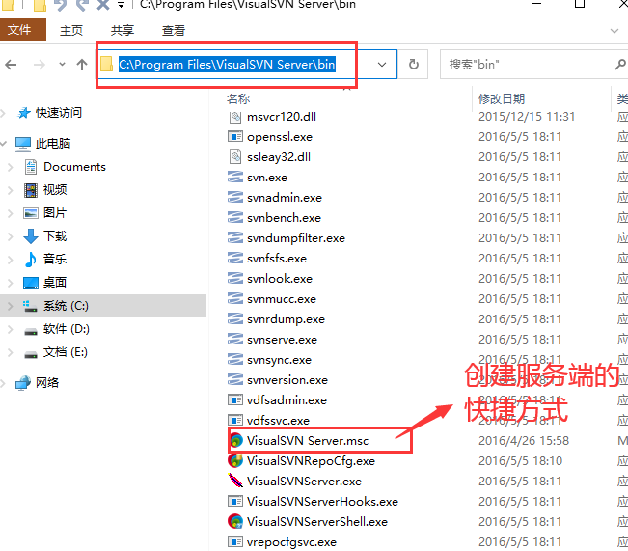The image size is (628, 551).
Task: Click the 视频 folder icon
Action: (31, 190)
